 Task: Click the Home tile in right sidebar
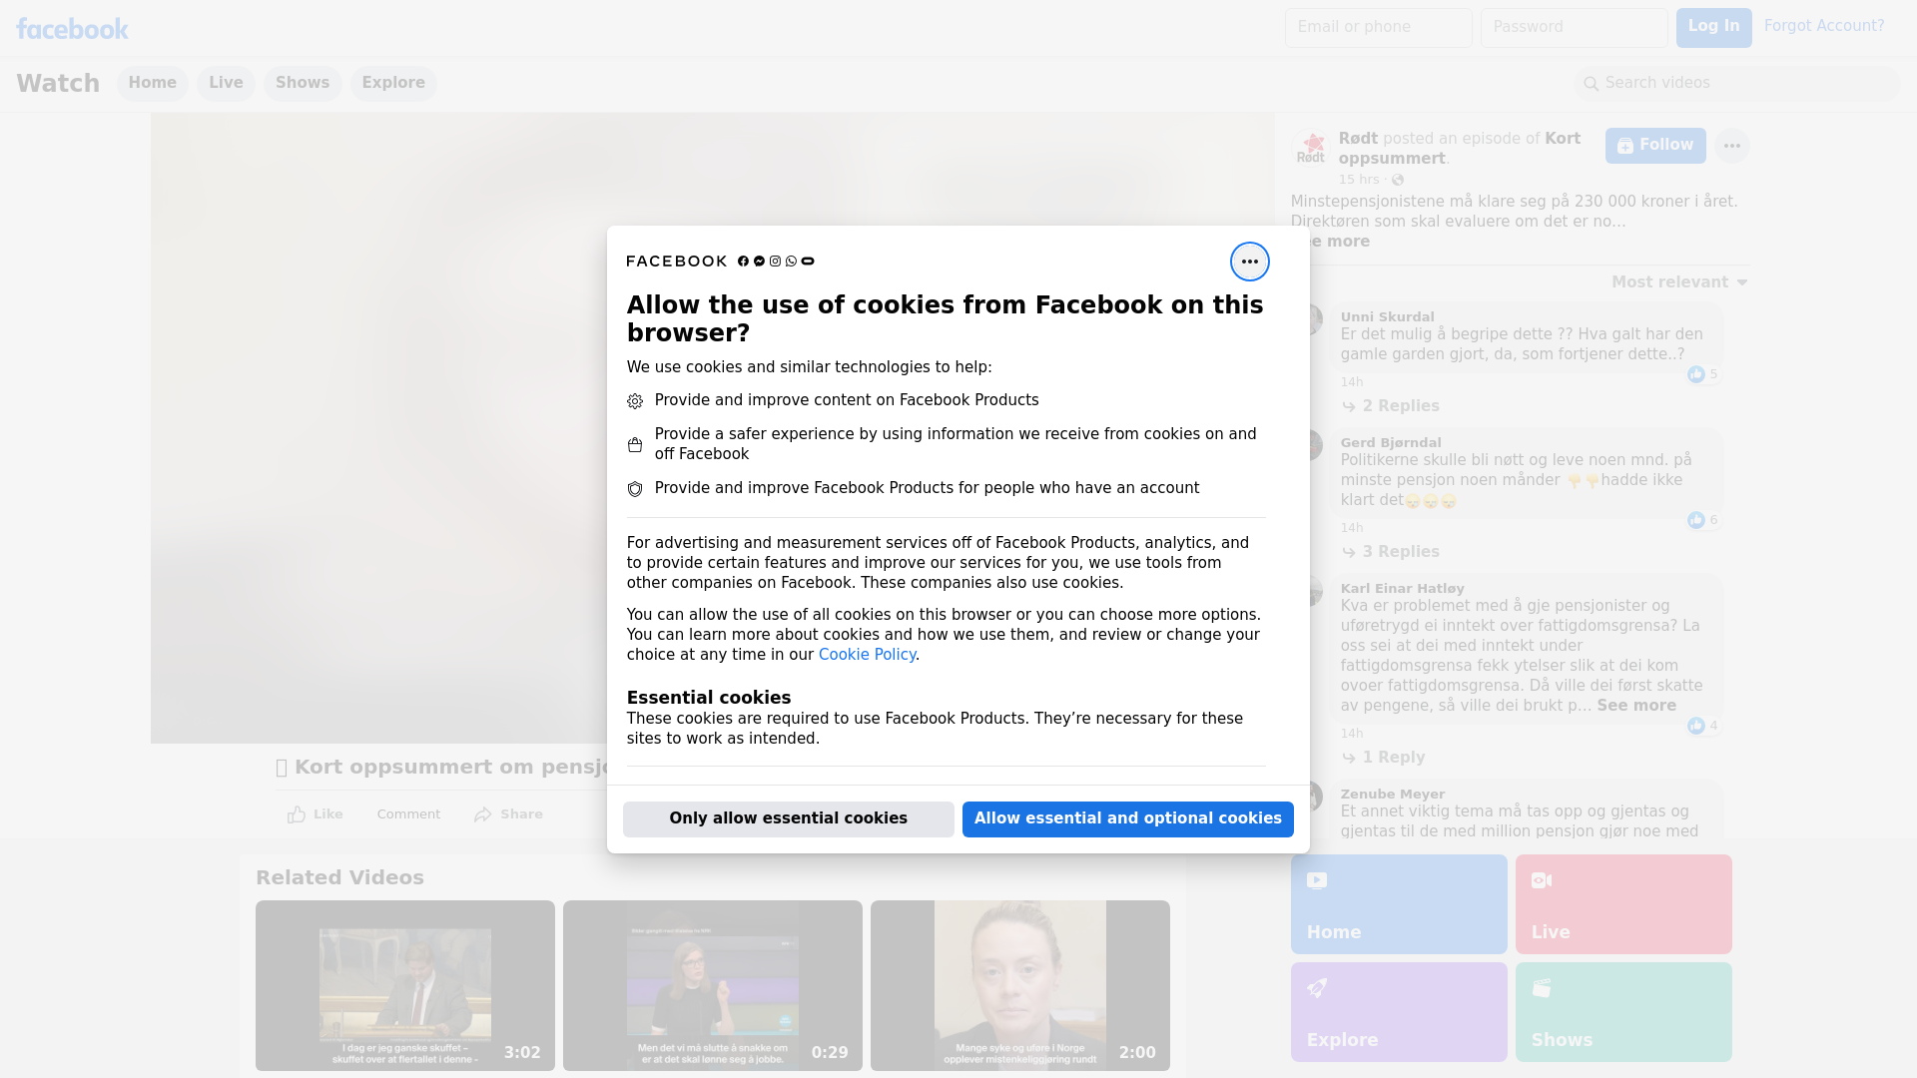pyautogui.click(x=1398, y=903)
